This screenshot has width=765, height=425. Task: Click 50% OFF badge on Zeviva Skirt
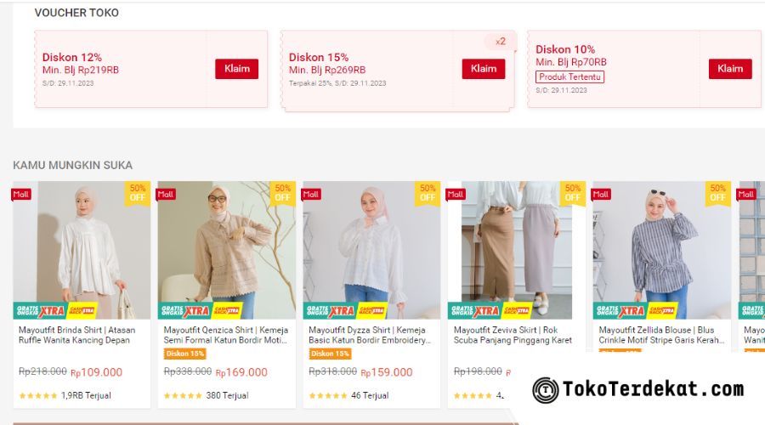tap(573, 193)
